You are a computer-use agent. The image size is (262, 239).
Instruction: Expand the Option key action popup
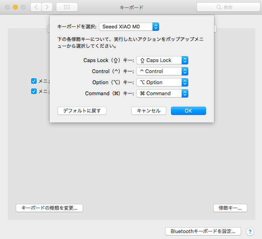click(162, 82)
